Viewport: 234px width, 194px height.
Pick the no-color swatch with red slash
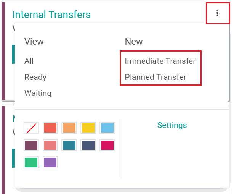point(31,128)
